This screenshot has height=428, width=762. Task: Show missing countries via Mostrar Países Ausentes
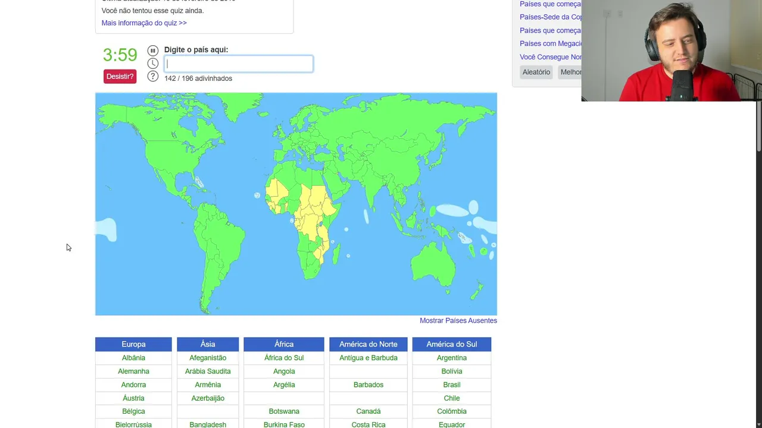(458, 320)
